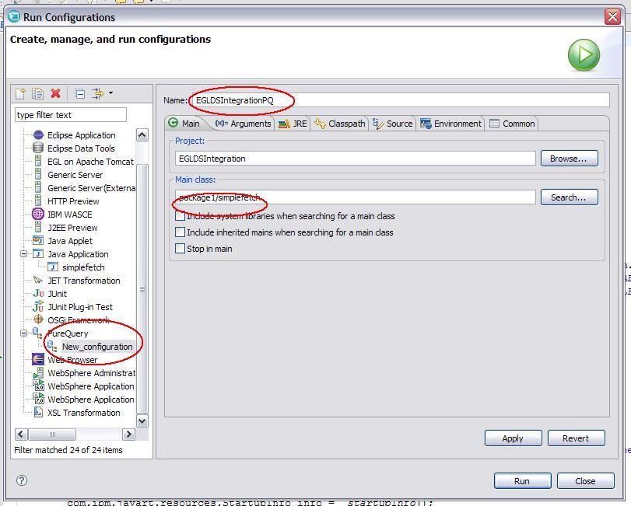The height and width of the screenshot is (506, 631).
Task: Enable Include inherited mains checkbox
Action: click(x=180, y=232)
